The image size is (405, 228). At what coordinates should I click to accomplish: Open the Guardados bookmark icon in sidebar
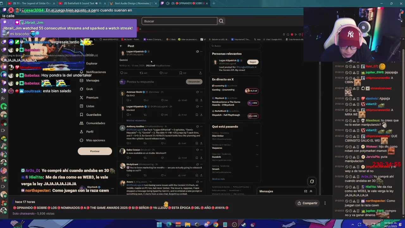tap(81, 115)
